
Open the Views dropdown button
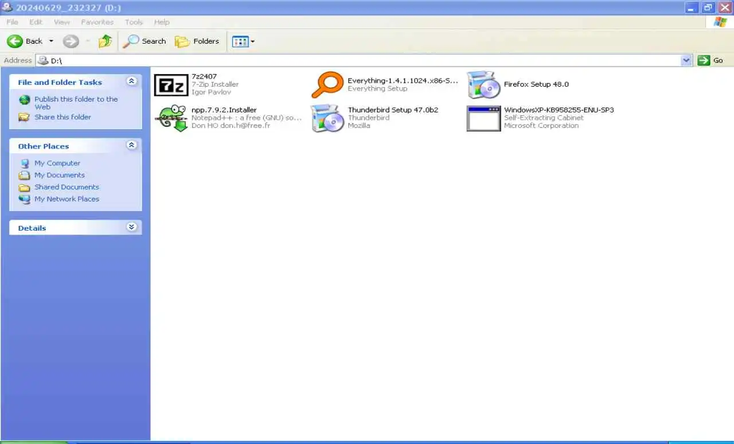tap(243, 41)
